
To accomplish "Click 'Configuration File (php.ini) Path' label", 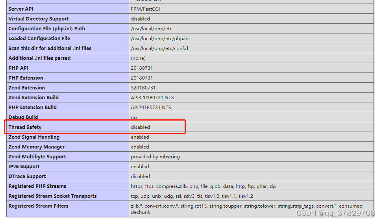I will [47, 29].
